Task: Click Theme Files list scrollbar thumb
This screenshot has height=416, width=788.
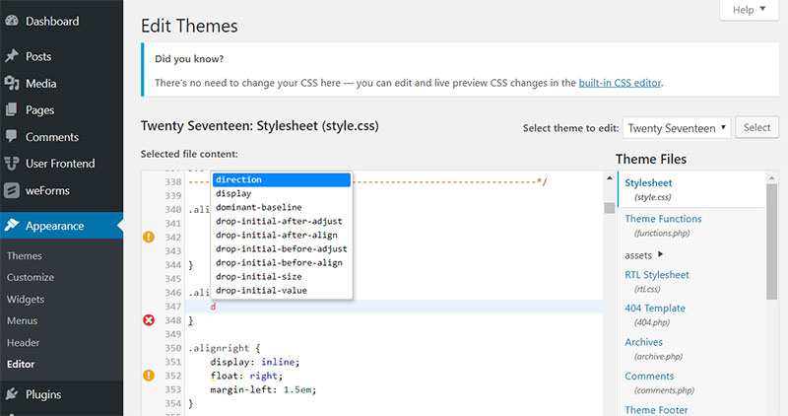Action: tap(772, 242)
